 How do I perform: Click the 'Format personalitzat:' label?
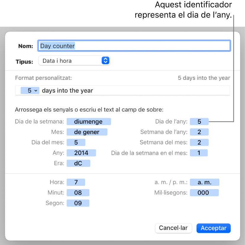click(43, 78)
